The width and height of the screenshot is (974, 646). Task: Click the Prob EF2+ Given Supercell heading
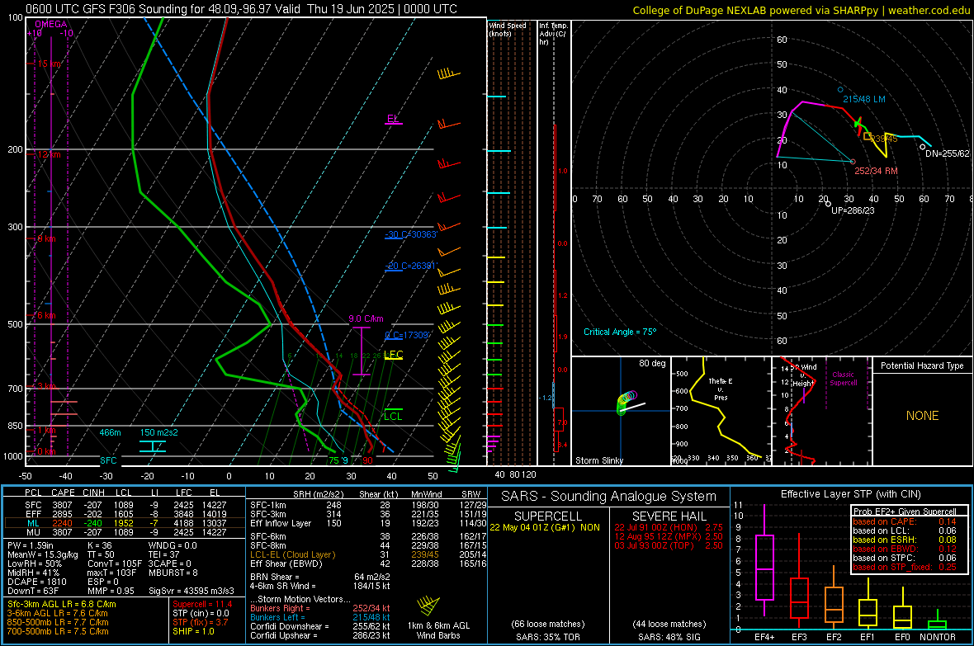coord(905,512)
